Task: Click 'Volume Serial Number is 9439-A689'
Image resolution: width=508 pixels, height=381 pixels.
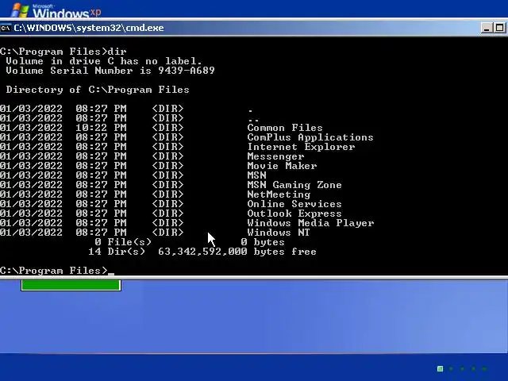Action: (x=110, y=71)
